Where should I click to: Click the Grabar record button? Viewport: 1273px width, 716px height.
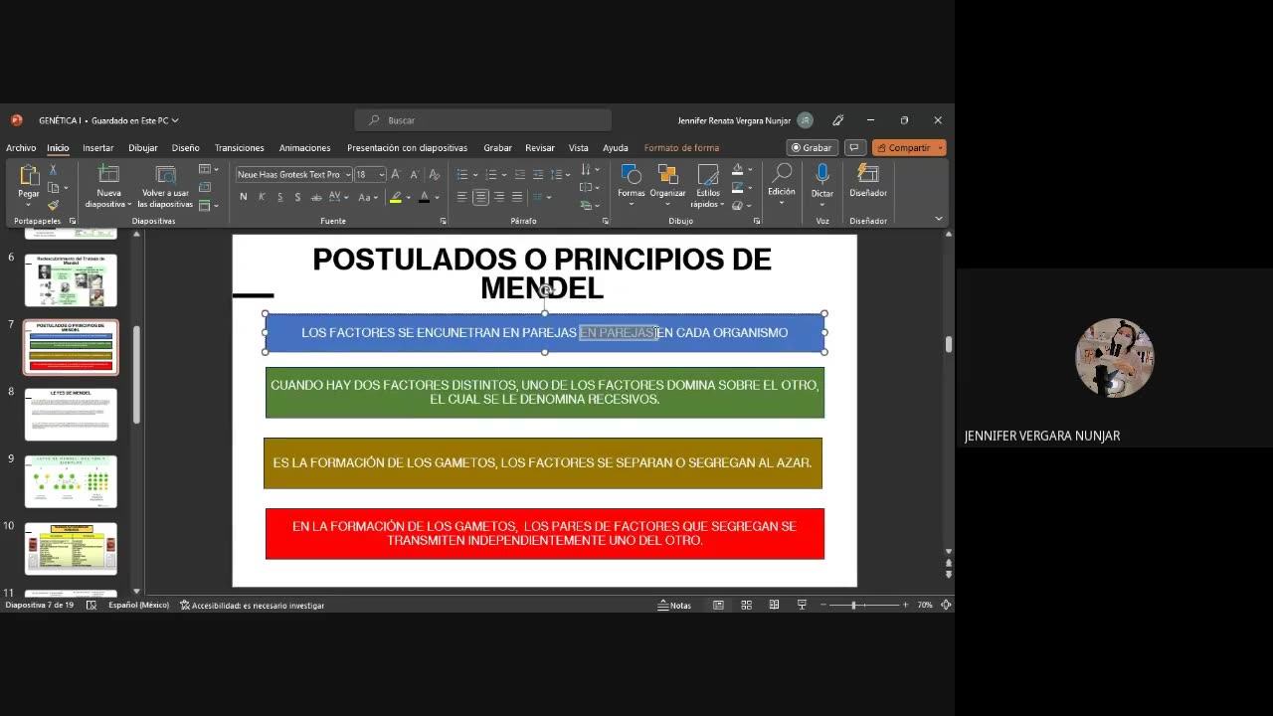click(x=812, y=147)
